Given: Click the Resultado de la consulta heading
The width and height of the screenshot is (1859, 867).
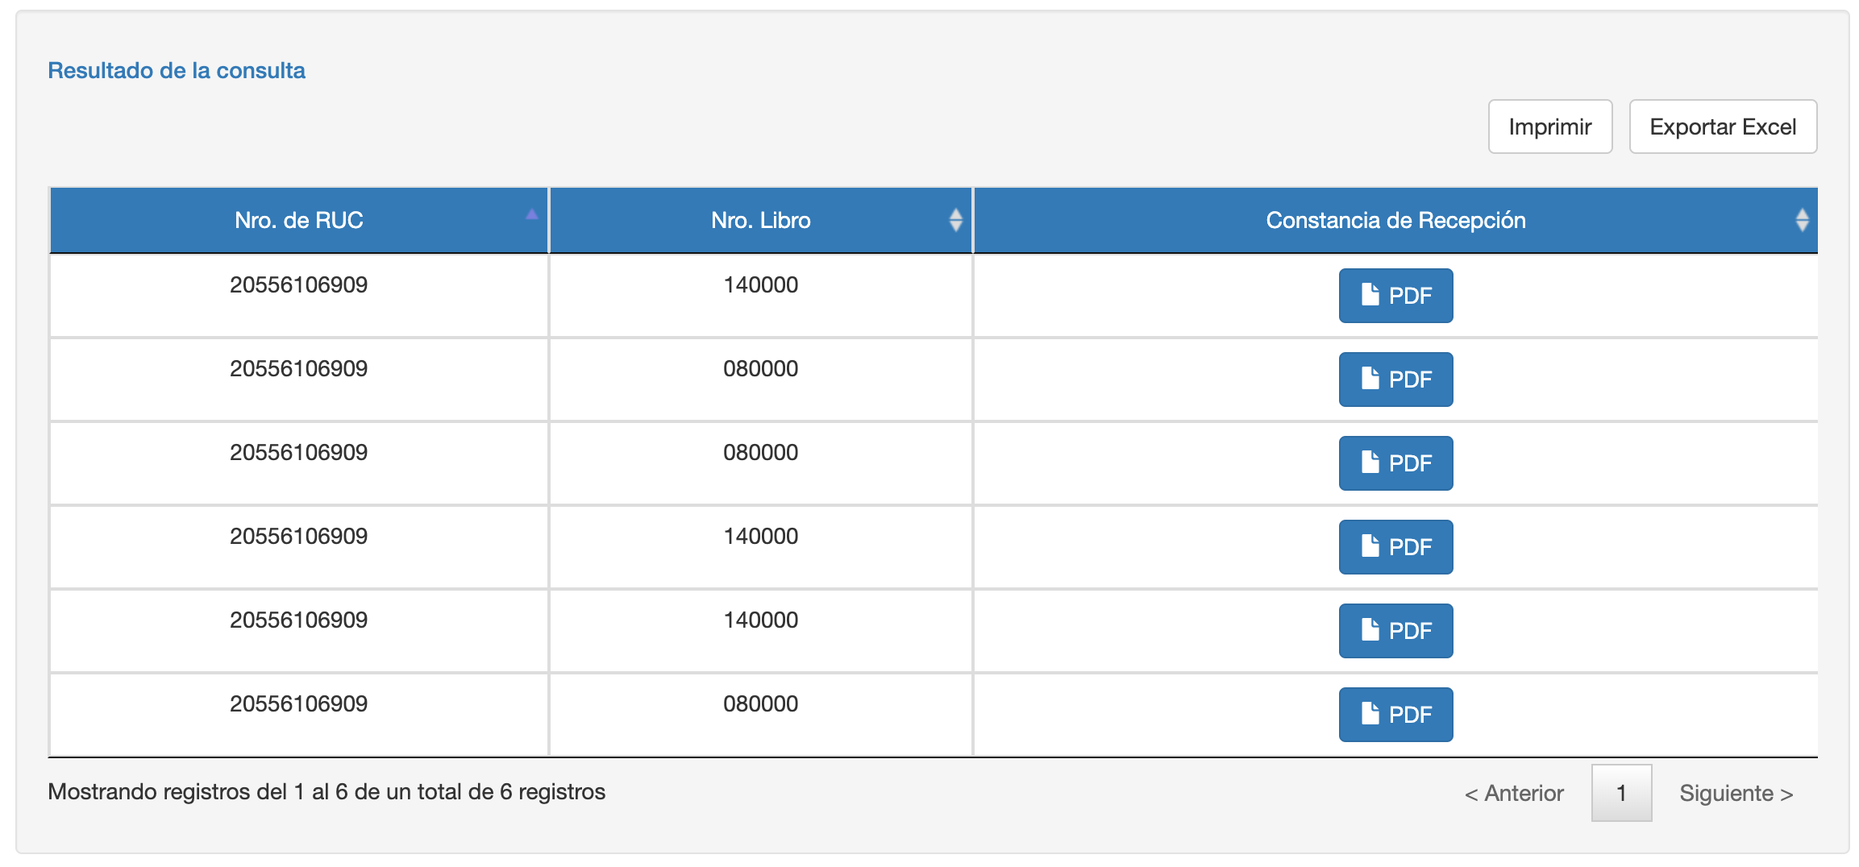Looking at the screenshot, I should (177, 71).
